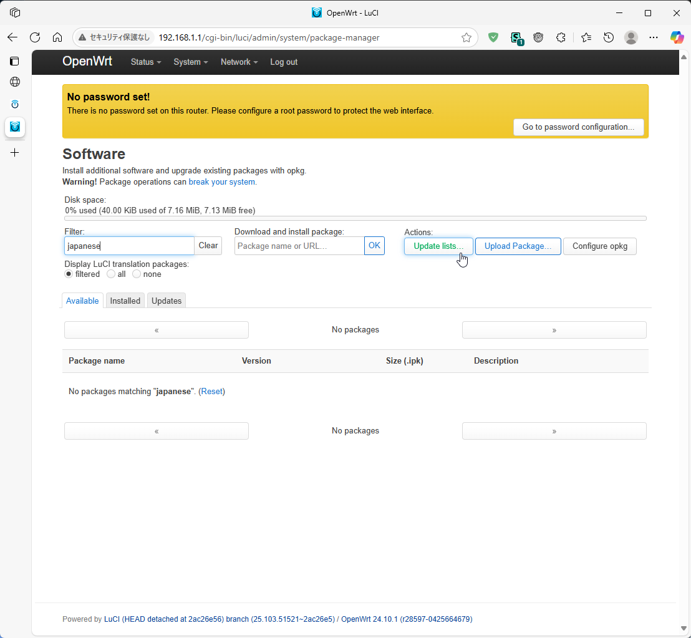Click the not-secure warning icon in address bar
The image size is (691, 638).
click(82, 37)
